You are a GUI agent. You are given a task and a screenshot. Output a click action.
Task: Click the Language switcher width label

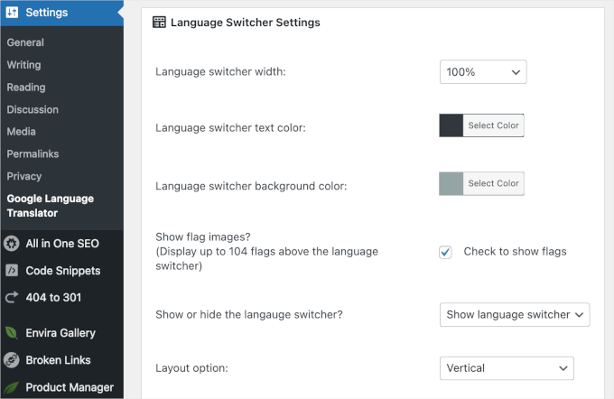click(220, 71)
